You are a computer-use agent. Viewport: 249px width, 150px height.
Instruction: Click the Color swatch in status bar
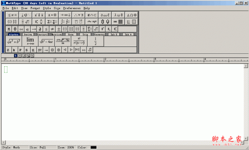pyautogui.click(x=93, y=148)
